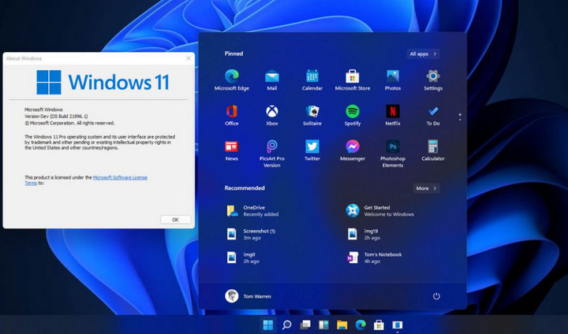Open Microsoft Edge from pinned apps
568x334 pixels.
231,80
